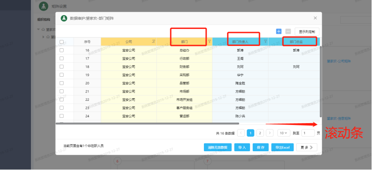
Task: Tick checkbox for row 18 财务部
Action: point(62,66)
